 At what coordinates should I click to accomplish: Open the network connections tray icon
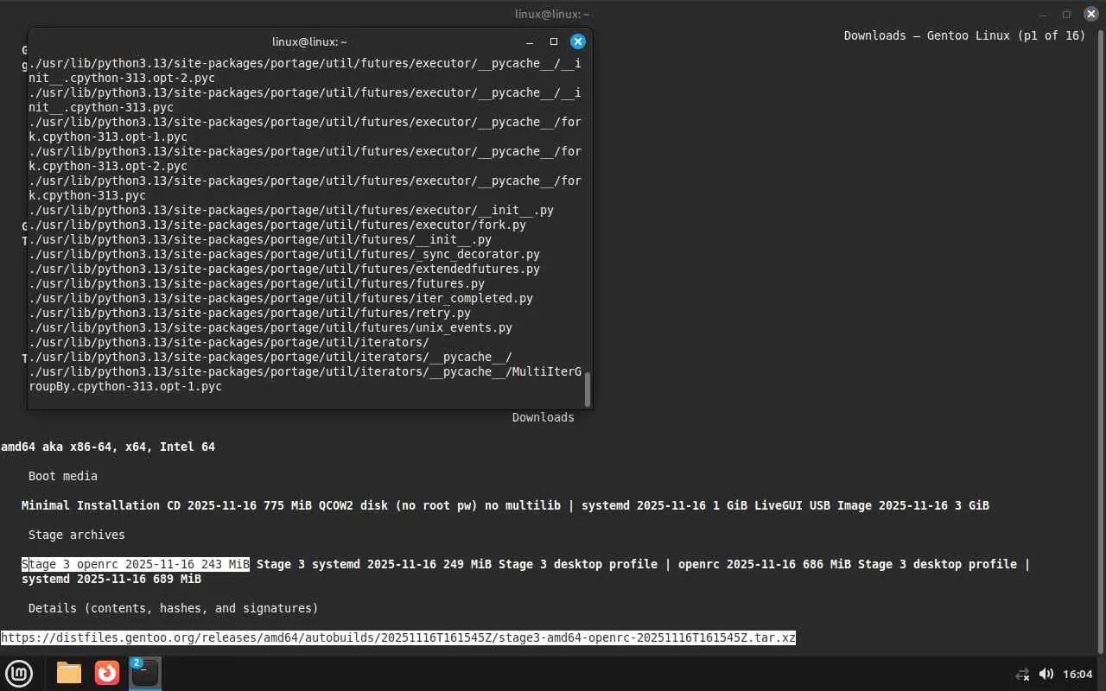pos(1022,674)
